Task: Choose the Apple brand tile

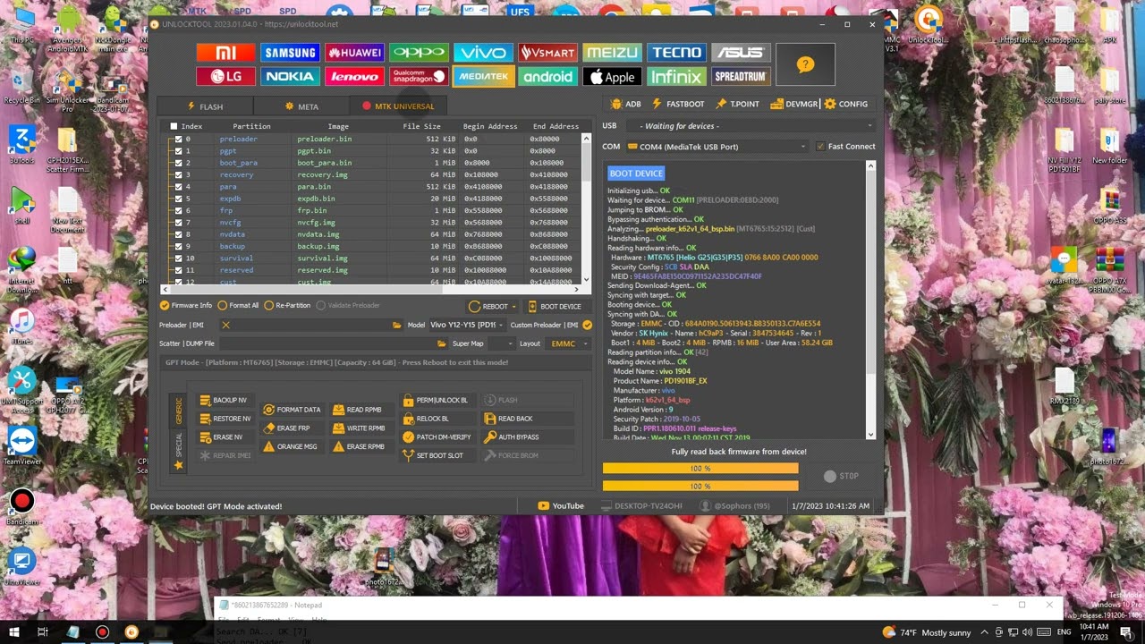Action: [612, 77]
